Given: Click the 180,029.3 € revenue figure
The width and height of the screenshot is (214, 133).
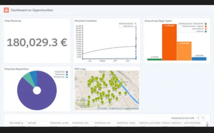Looking at the screenshot, I should [37, 42].
